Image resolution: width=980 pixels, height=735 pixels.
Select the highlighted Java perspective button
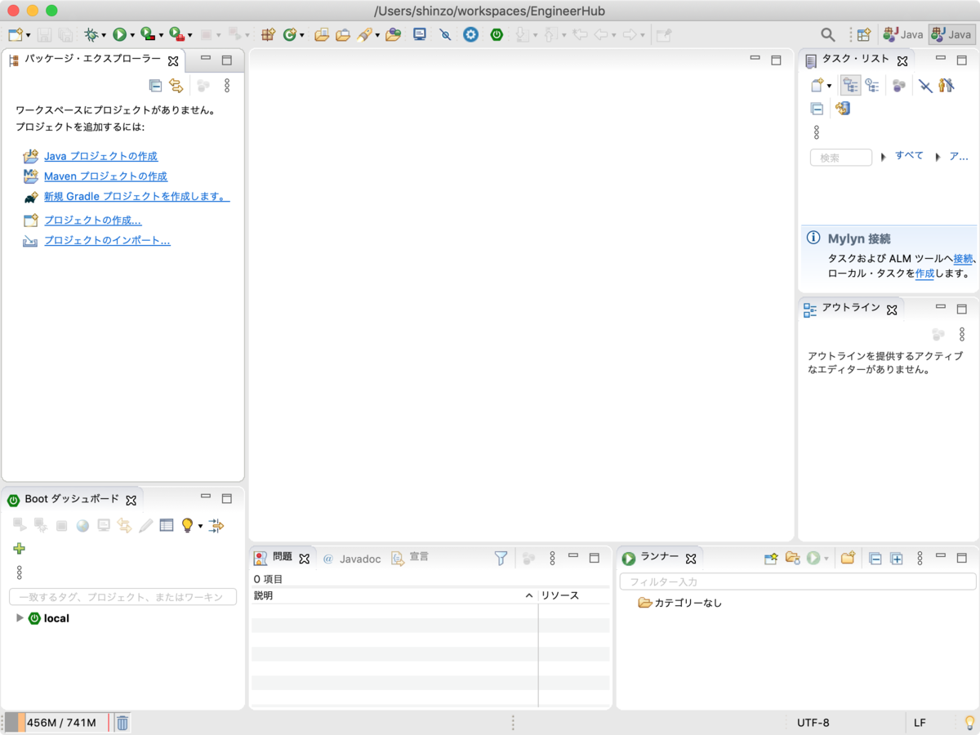952,35
